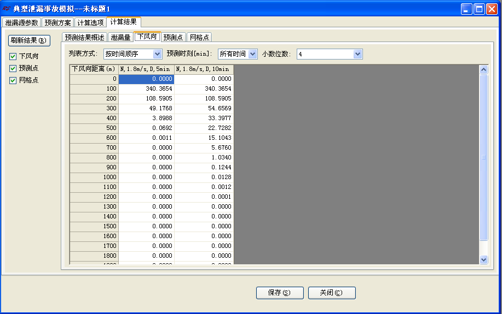Click the 刷新结果 button
This screenshot has height=314, width=502.
[29, 40]
